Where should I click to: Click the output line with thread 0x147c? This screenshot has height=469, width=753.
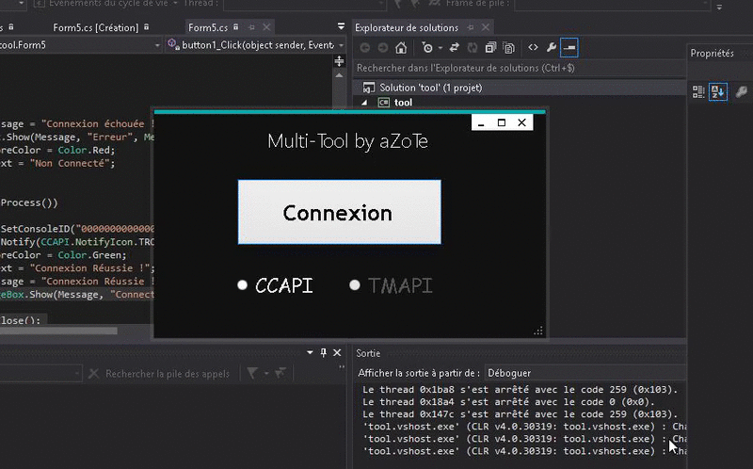tap(521, 414)
